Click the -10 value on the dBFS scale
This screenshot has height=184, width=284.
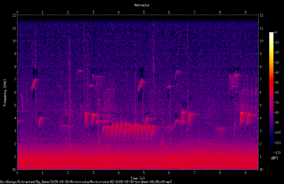(276, 42)
